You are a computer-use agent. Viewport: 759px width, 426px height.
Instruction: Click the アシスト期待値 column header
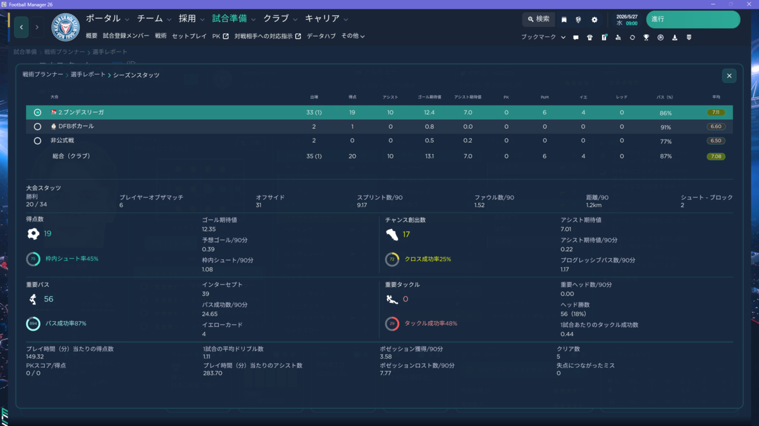pos(467,97)
